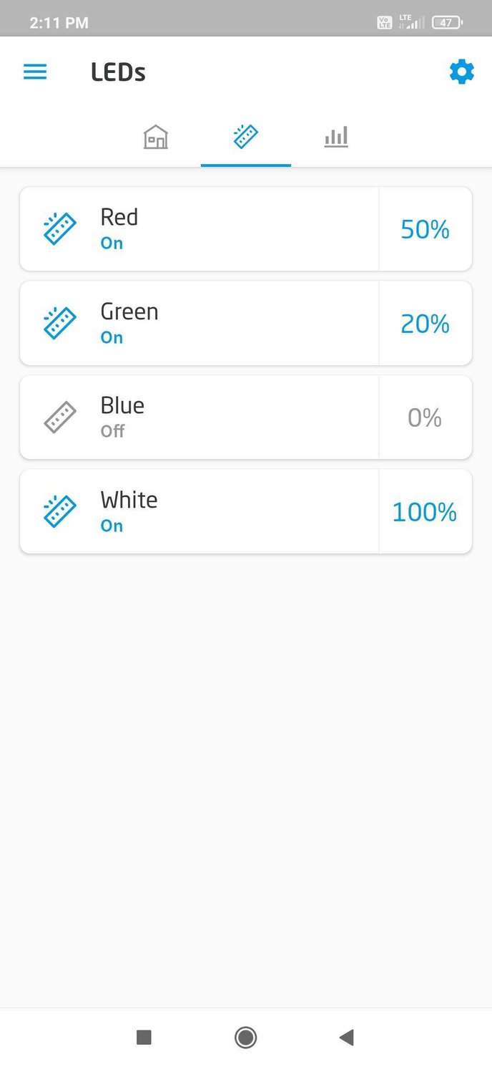Tap the Red LED strip icon
This screenshot has height=1067, width=492.
pyautogui.click(x=60, y=229)
